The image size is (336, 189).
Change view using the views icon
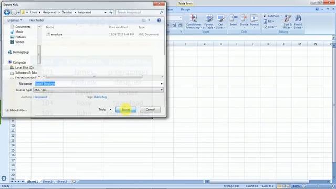pyautogui.click(x=143, y=20)
